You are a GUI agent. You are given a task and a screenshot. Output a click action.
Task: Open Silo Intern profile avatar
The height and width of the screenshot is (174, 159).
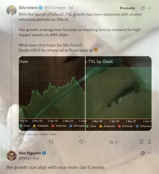[11, 10]
